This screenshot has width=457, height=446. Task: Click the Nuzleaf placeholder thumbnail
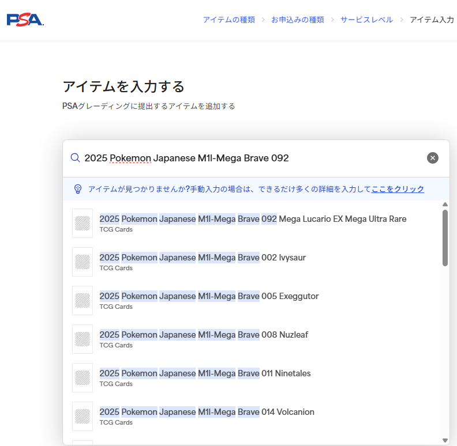click(83, 339)
